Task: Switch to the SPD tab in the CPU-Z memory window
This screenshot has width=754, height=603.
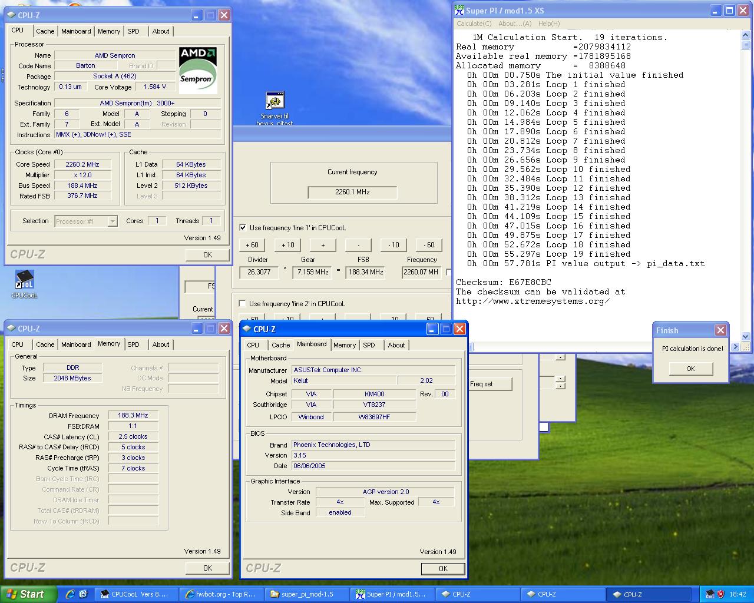Action: pyautogui.click(x=134, y=344)
